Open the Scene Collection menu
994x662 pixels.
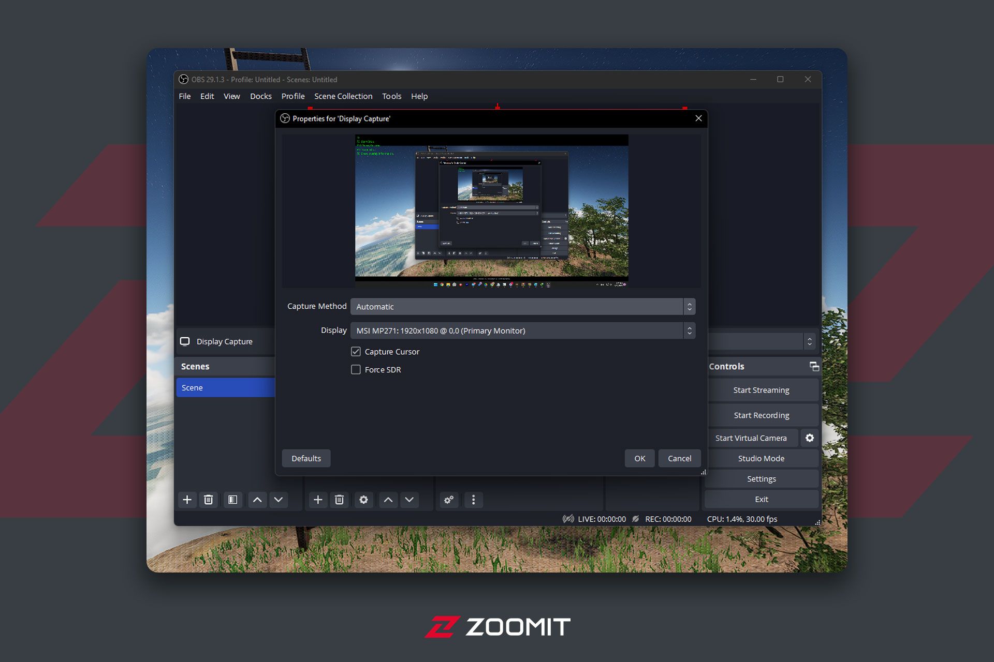coord(343,96)
